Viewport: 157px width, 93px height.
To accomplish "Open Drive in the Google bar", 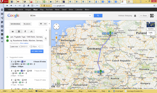I will click(71, 10).
